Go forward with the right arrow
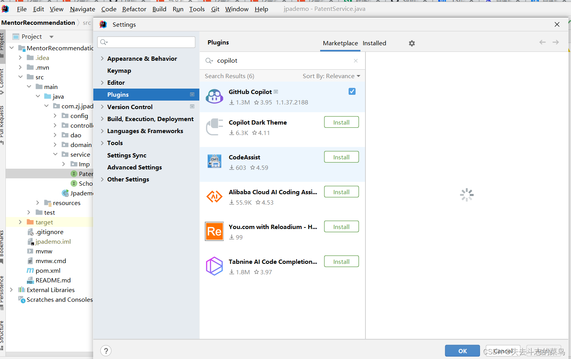The width and height of the screenshot is (571, 359). 556,42
